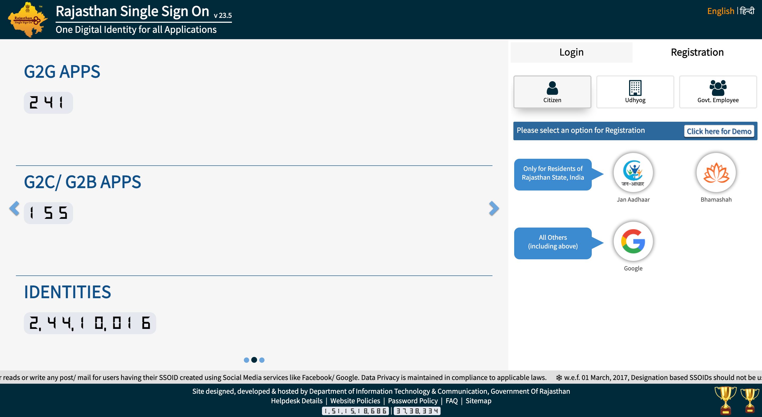Register using Jan Aadhaar

[x=633, y=173]
